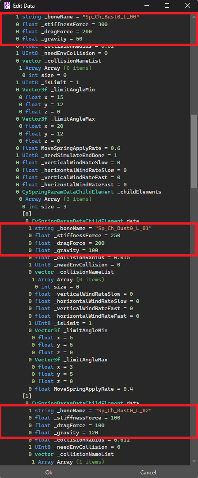Close the Edit Data window

point(187,5)
